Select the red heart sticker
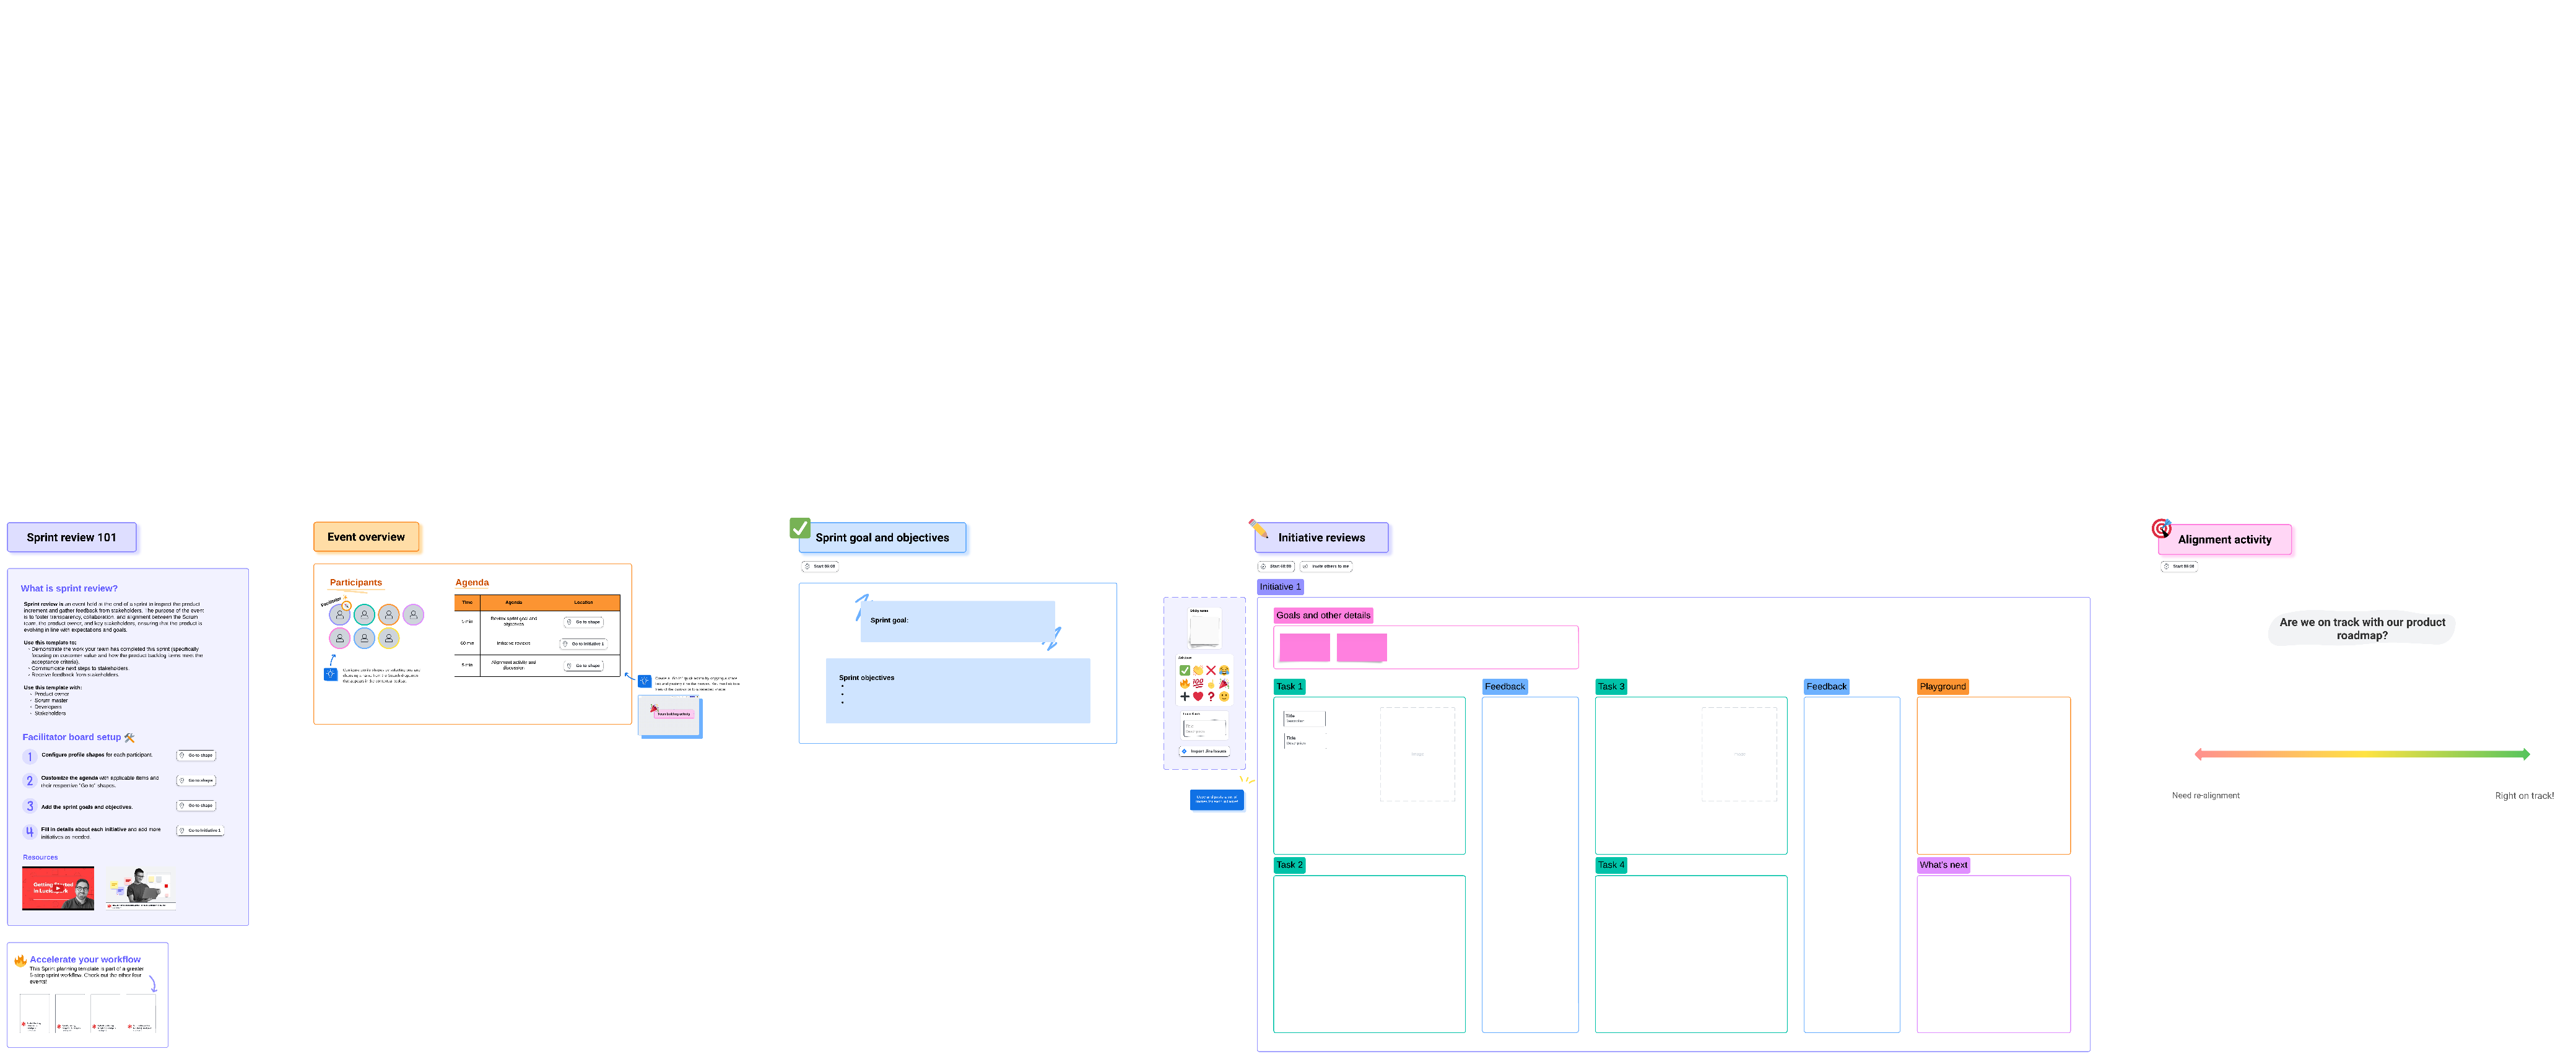The image size is (2576, 1059). (1198, 697)
